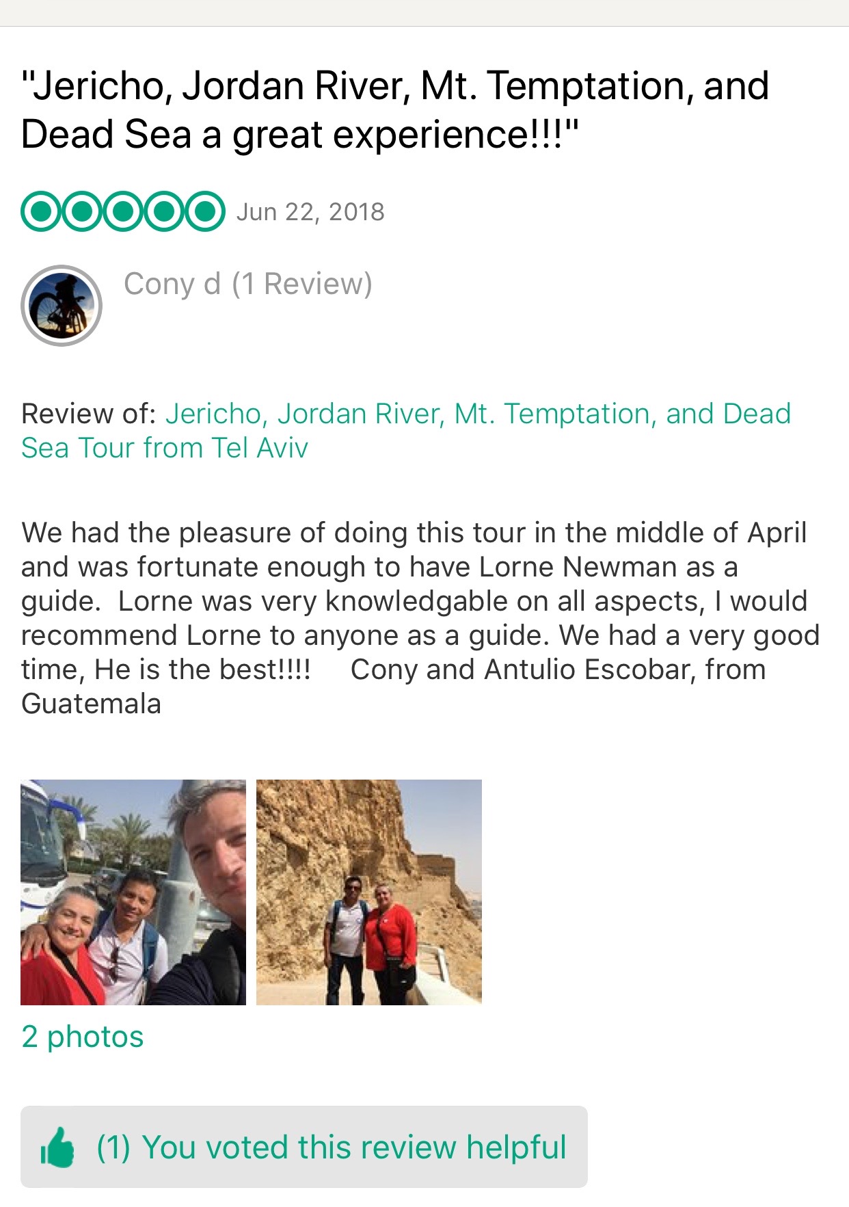The width and height of the screenshot is (849, 1207).
Task: Click '(1 Review)' next to reviewer name
Action: pos(302,284)
